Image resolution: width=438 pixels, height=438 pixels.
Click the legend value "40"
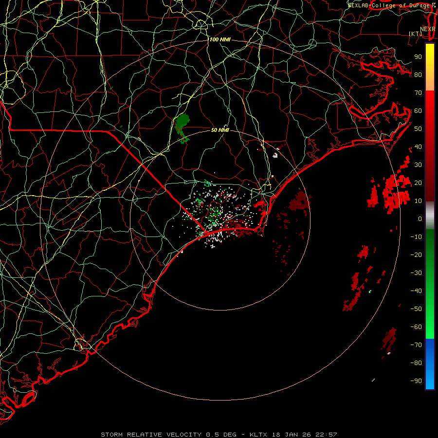click(418, 147)
